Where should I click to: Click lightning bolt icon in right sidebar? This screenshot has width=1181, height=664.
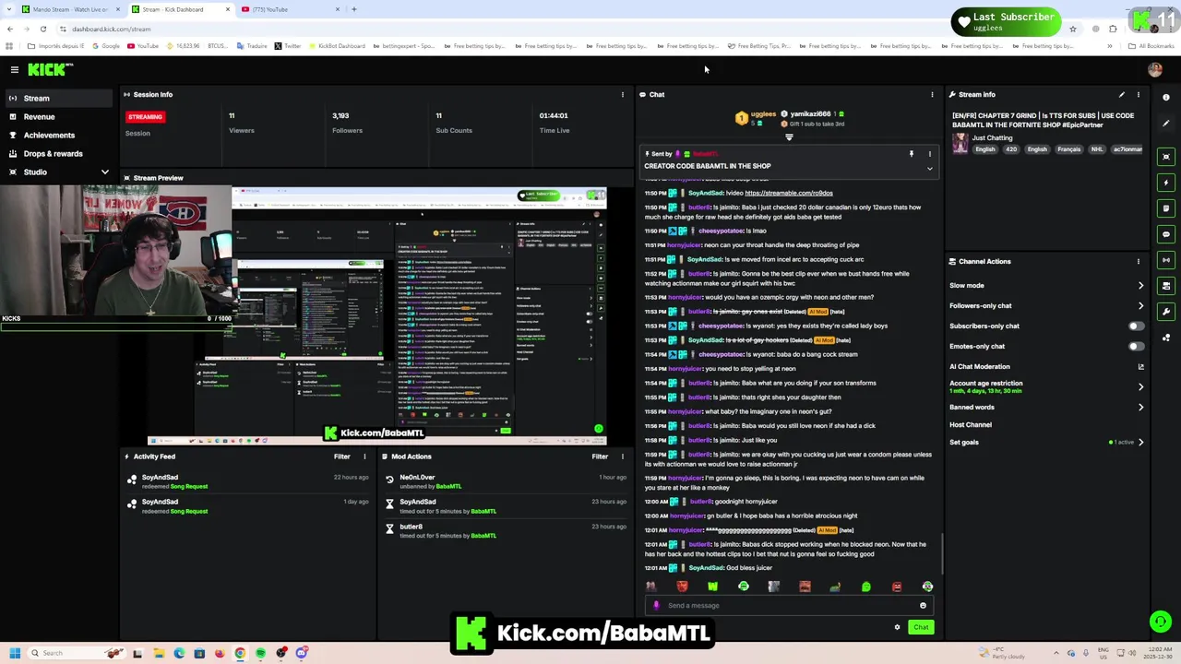(x=1166, y=183)
